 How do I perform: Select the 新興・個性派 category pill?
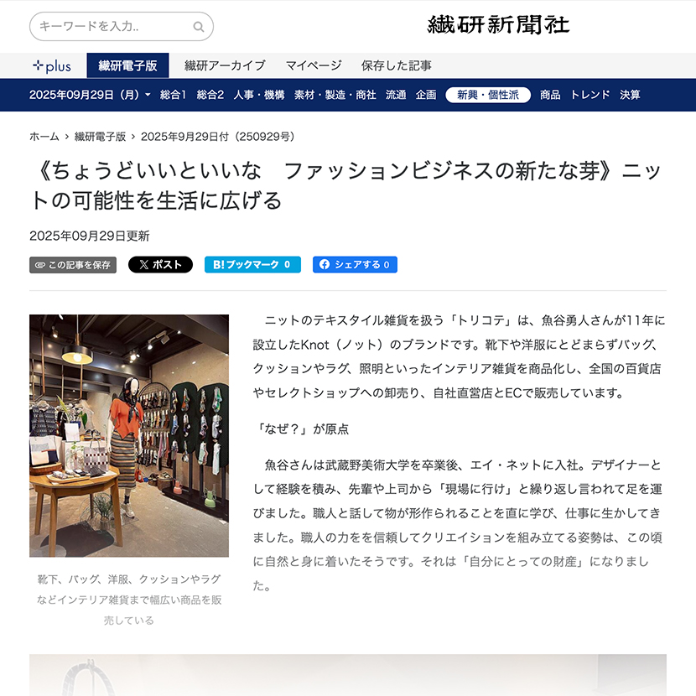pyautogui.click(x=488, y=95)
